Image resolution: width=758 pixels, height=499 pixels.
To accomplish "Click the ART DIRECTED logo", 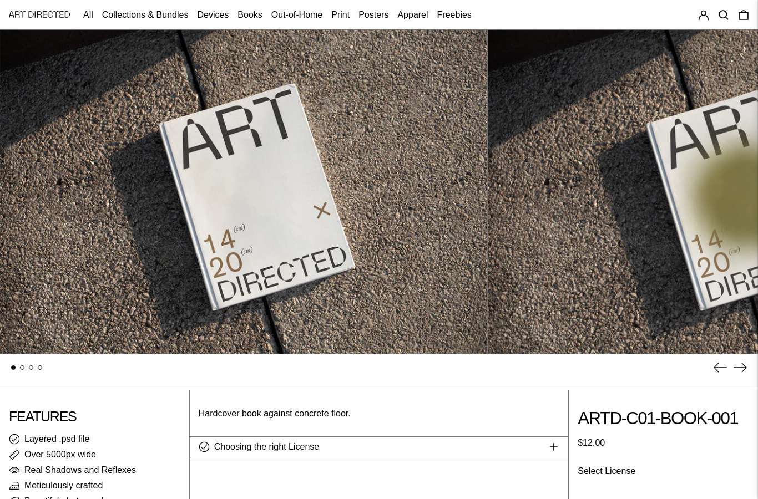I will click(x=39, y=14).
